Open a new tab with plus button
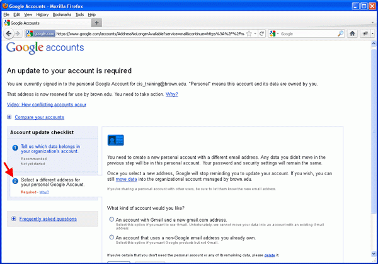 point(96,23)
